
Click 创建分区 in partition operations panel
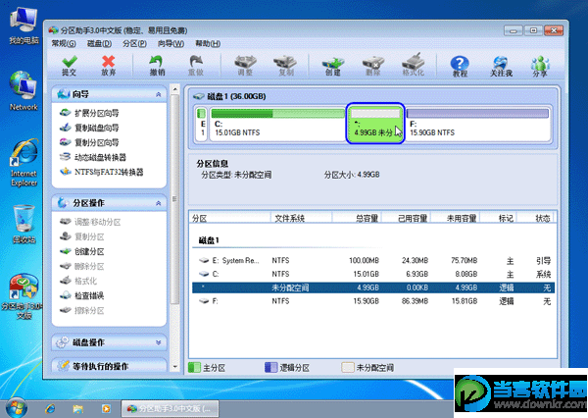(x=81, y=251)
